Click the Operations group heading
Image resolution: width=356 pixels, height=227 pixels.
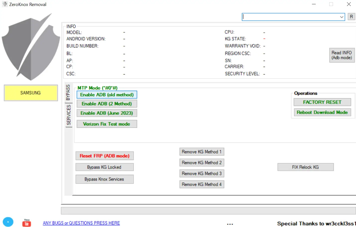tap(306, 93)
